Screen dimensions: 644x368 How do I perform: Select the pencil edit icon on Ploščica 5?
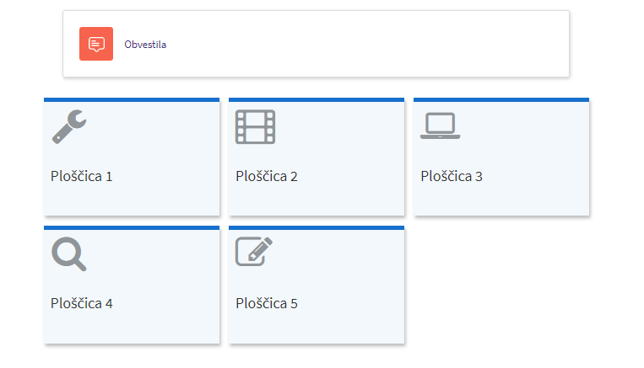254,252
